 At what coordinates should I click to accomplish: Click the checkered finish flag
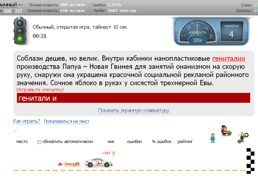pyautogui.click(x=250, y=161)
